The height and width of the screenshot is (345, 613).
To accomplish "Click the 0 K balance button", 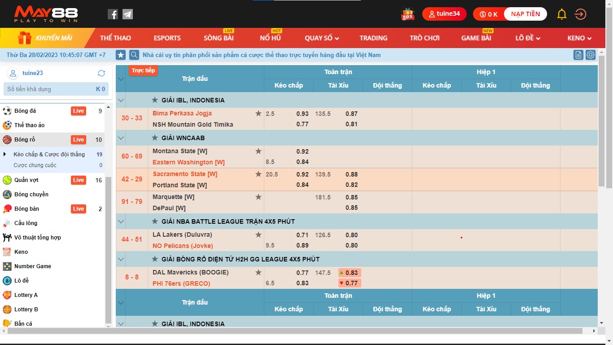I will pyautogui.click(x=489, y=14).
